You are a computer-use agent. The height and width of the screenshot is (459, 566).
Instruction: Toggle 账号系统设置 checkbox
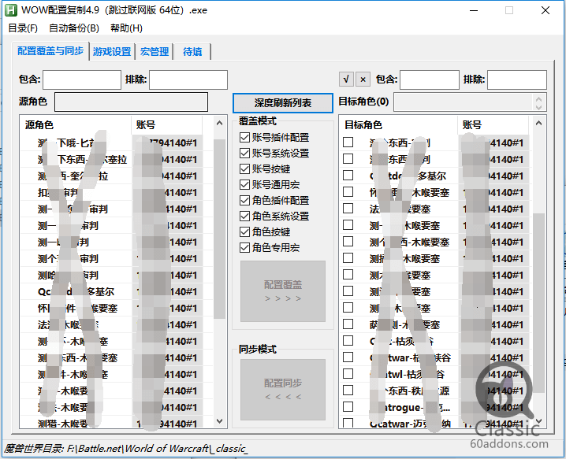[x=274, y=154]
